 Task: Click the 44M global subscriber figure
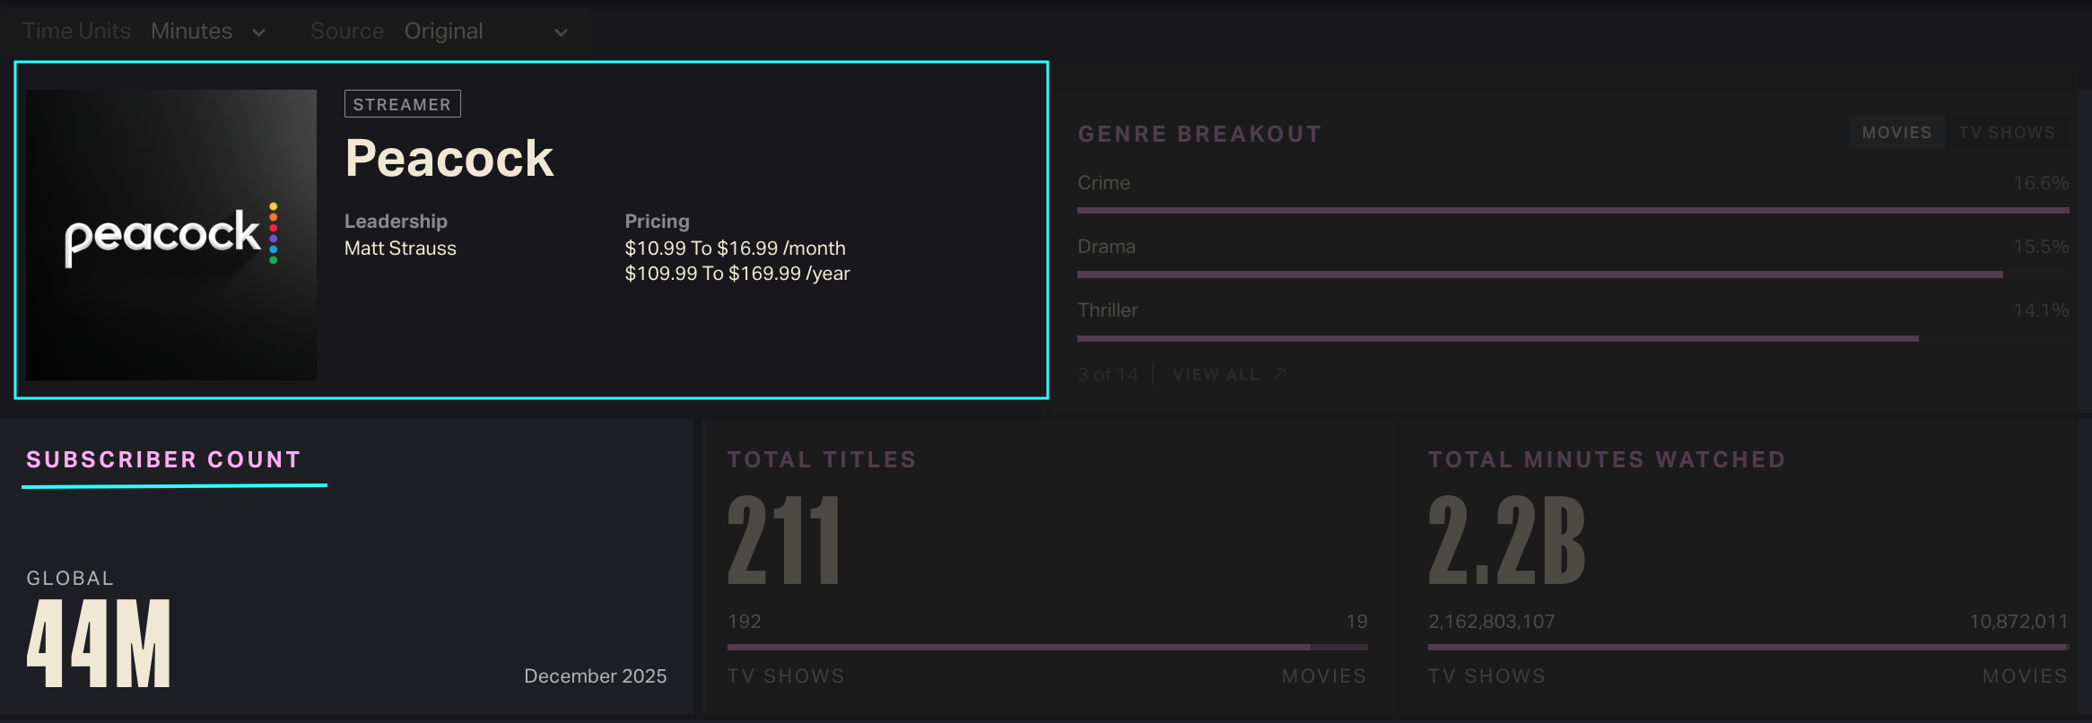coord(99,643)
